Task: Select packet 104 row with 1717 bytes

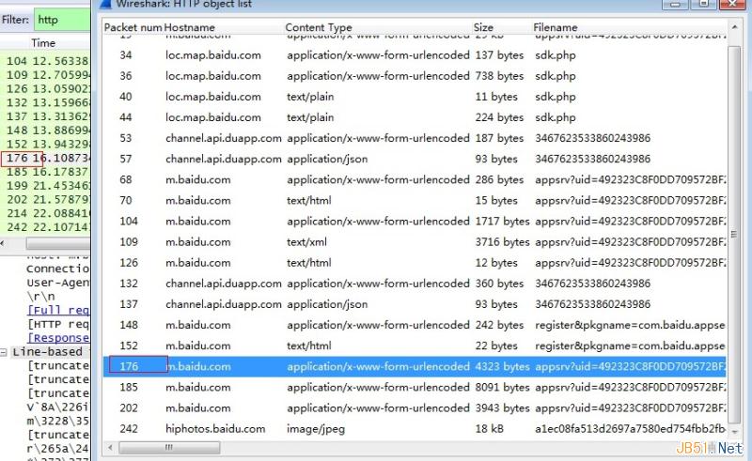Action: (415, 221)
